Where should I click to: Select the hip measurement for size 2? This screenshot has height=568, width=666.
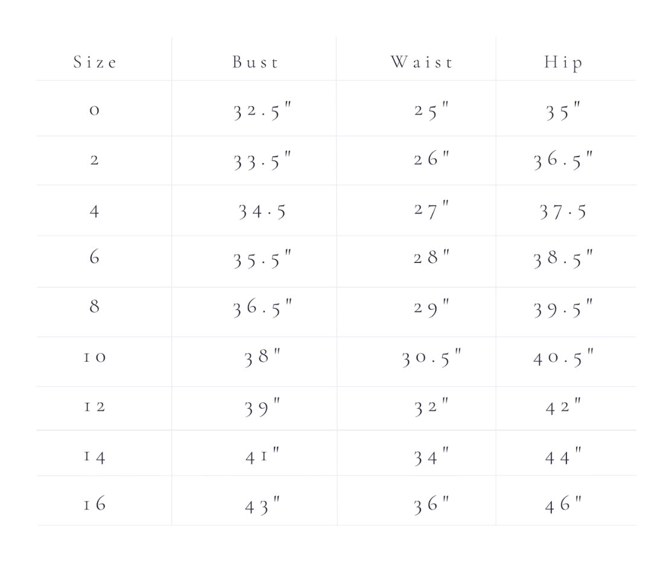pos(563,162)
